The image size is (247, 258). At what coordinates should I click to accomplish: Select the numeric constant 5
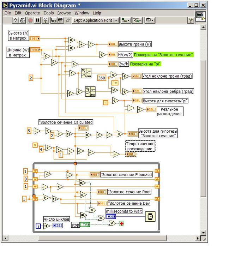(29, 131)
